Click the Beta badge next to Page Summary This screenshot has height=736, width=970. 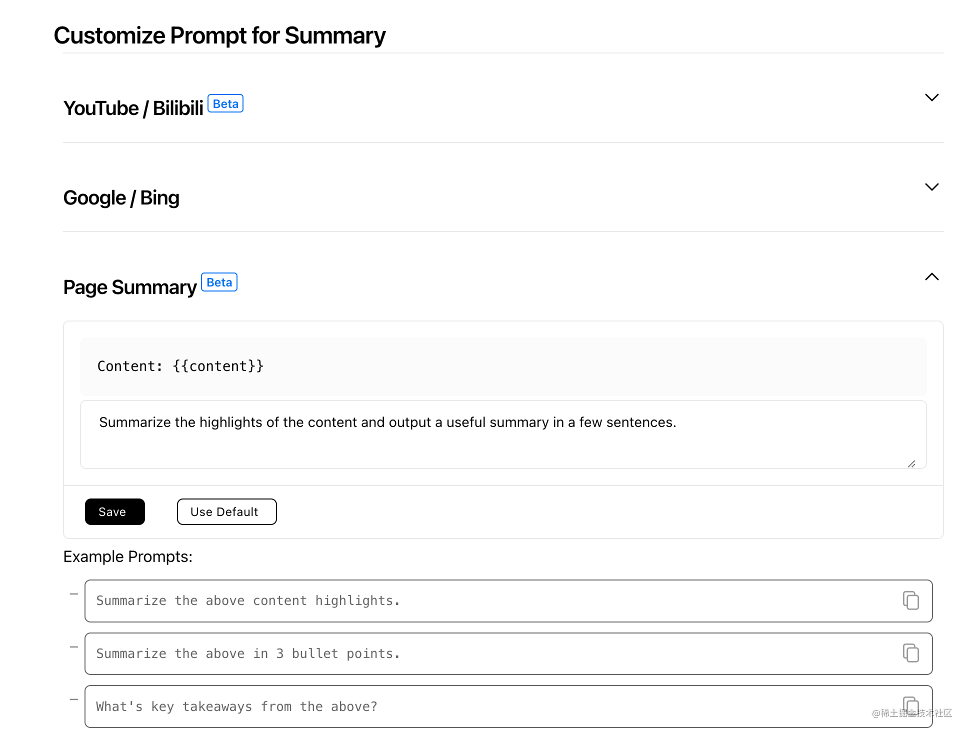click(x=219, y=282)
